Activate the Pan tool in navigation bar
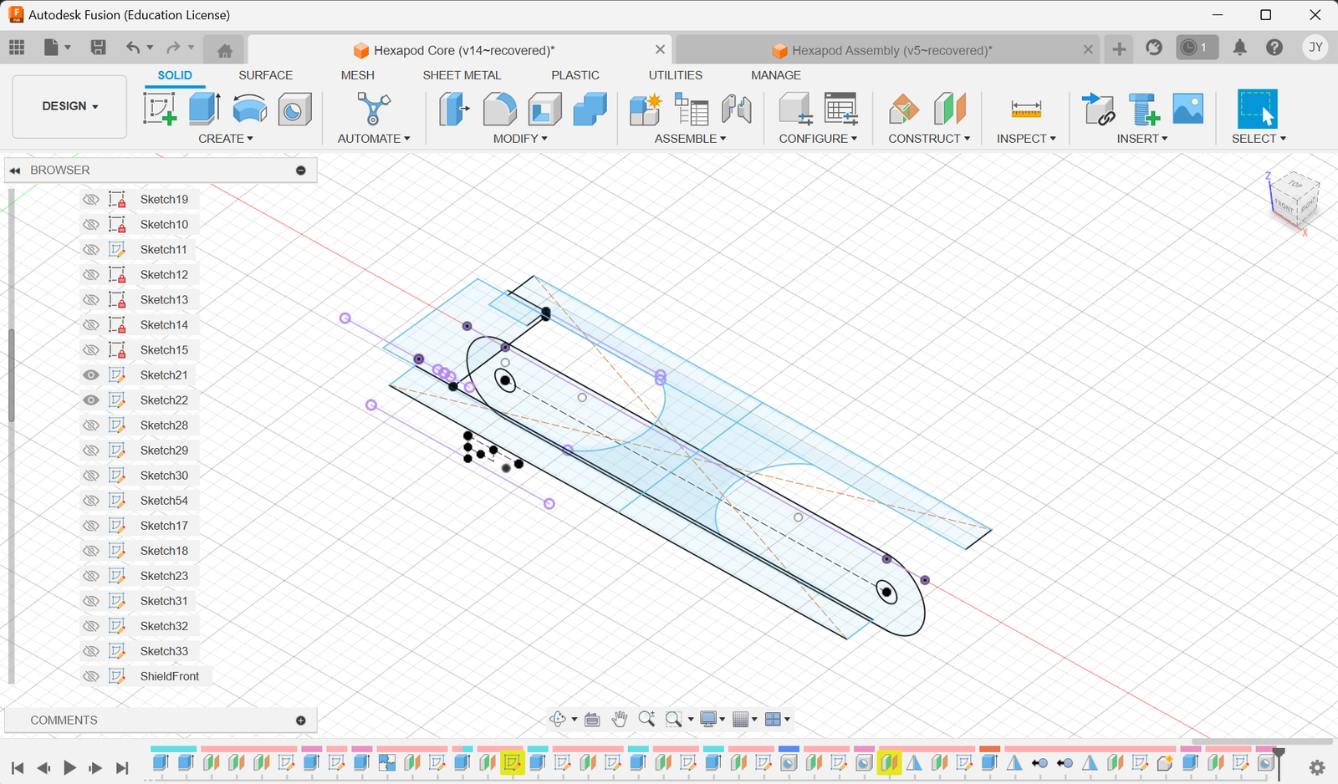This screenshot has height=784, width=1338. click(620, 719)
